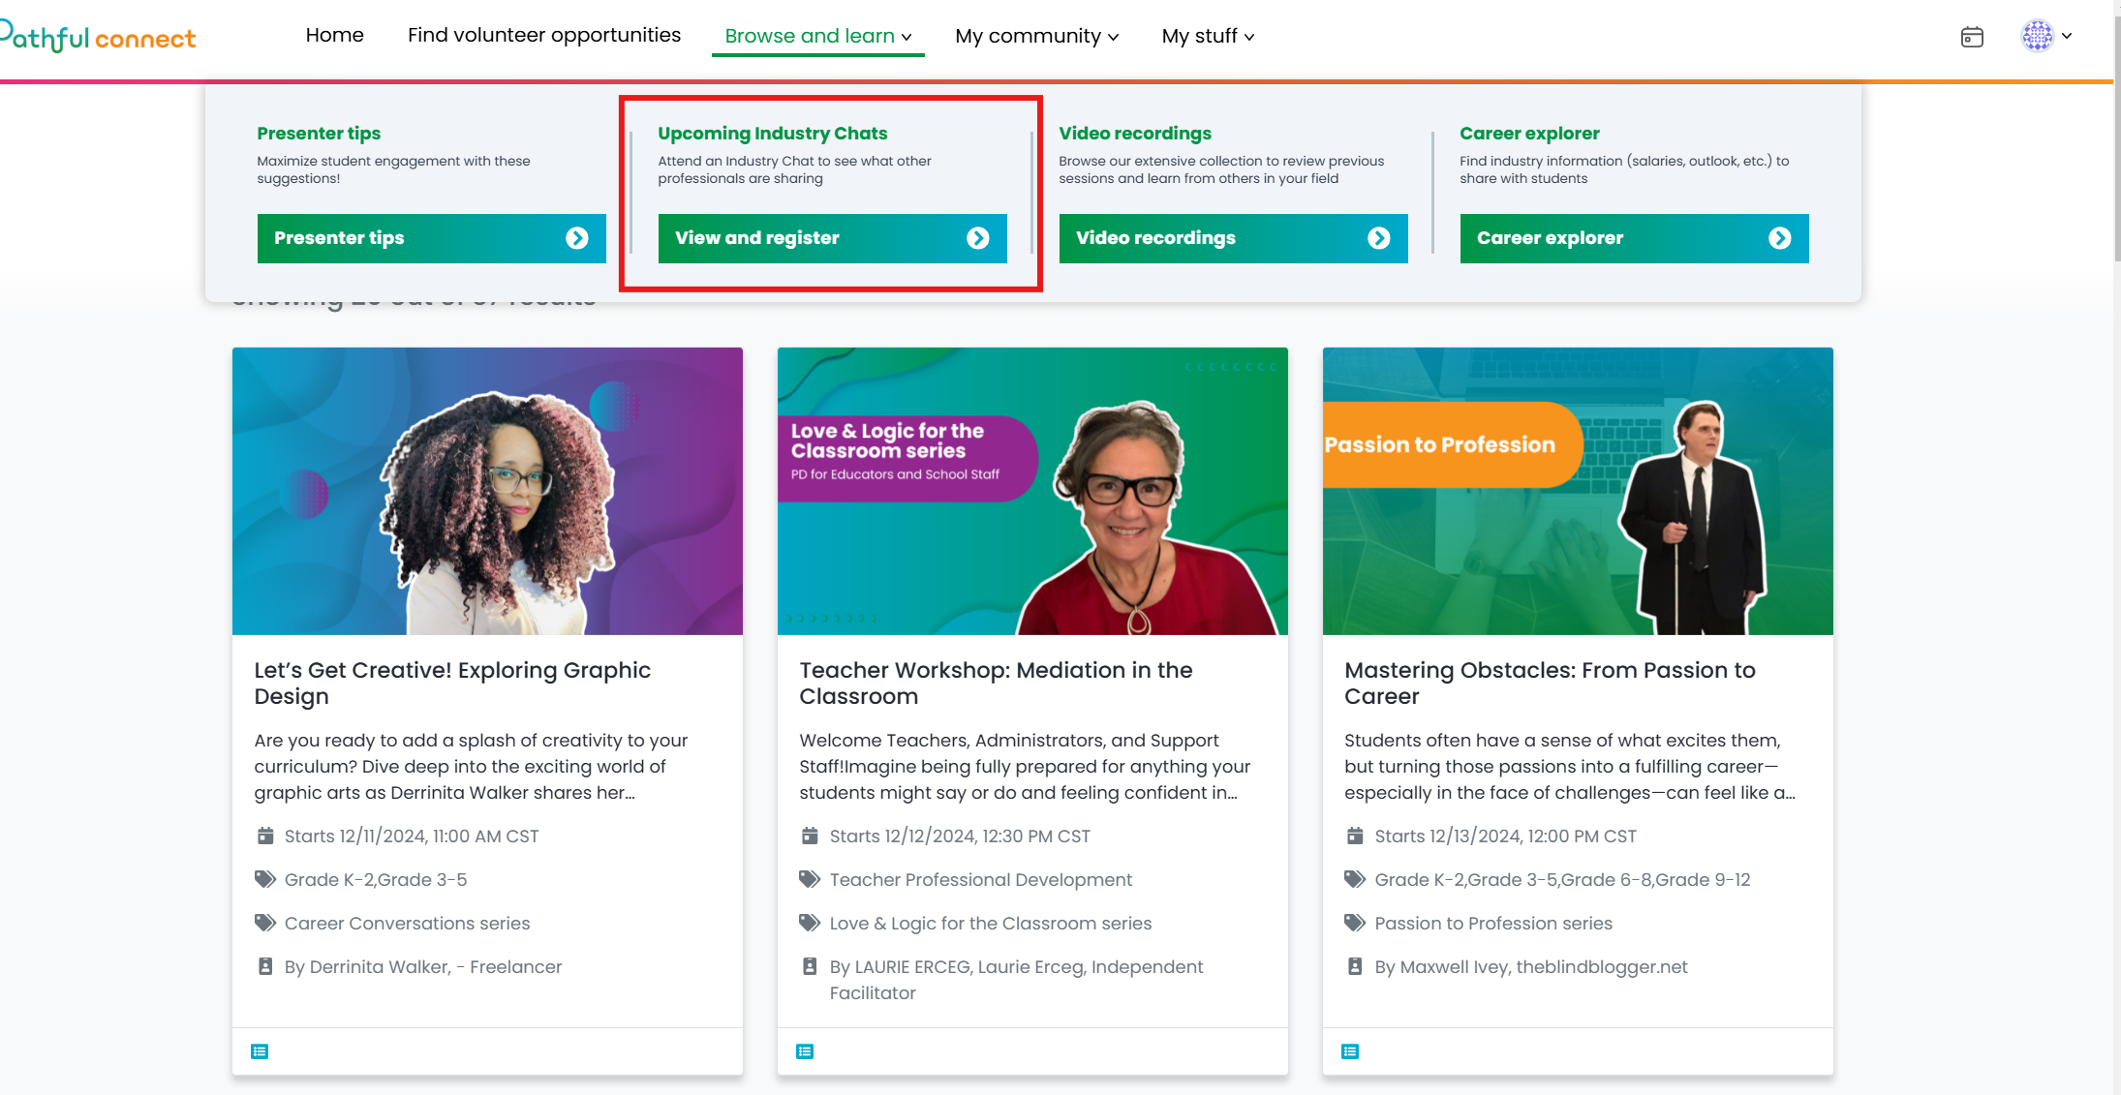
Task: Click tag icon beside Love & Logic series
Action: pos(811,923)
